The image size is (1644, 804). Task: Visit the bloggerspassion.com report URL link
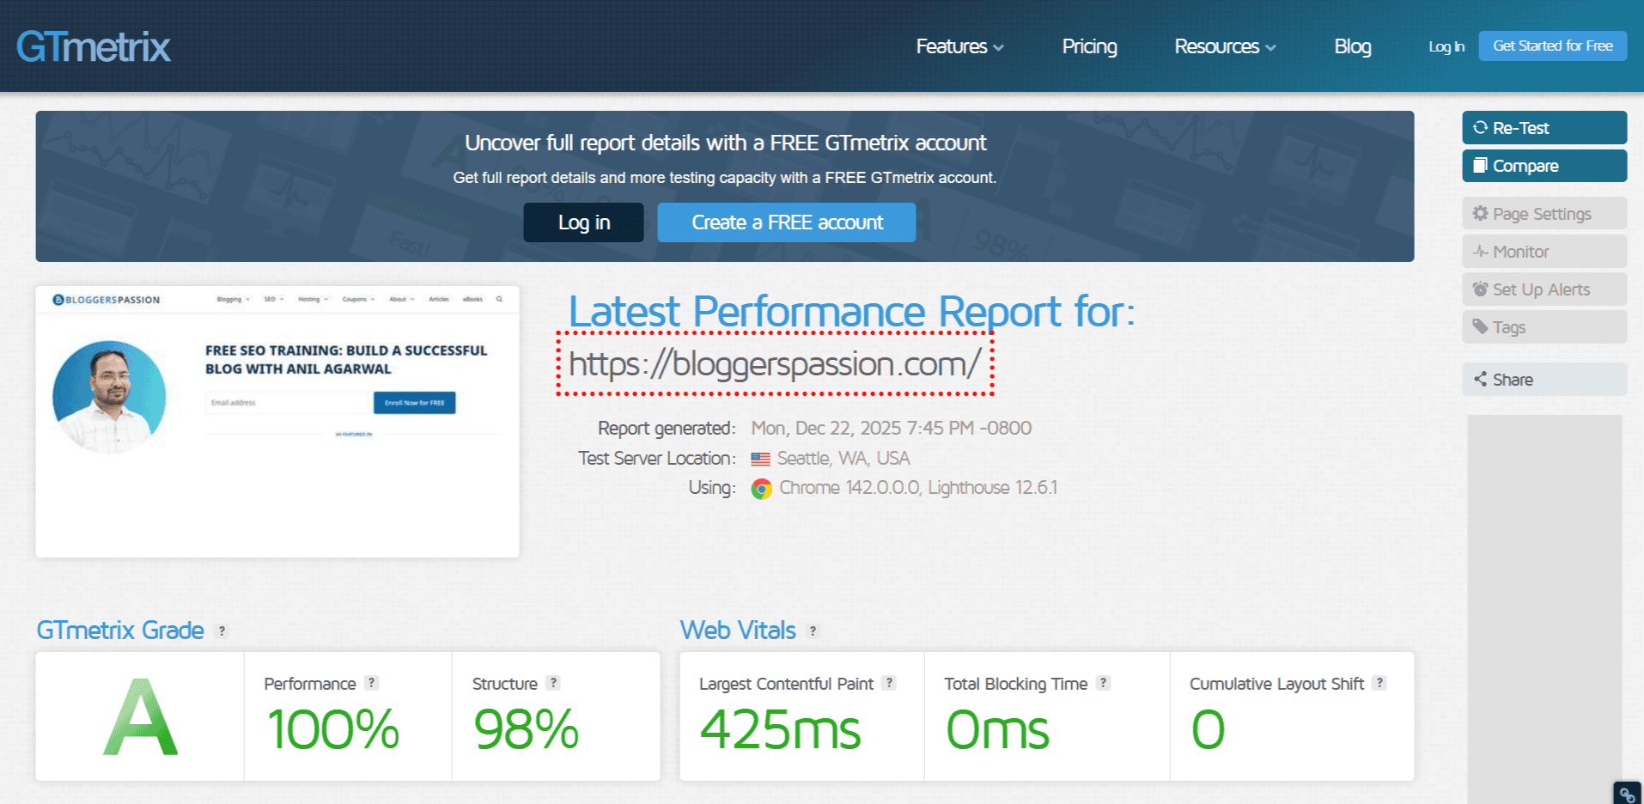[x=774, y=363]
